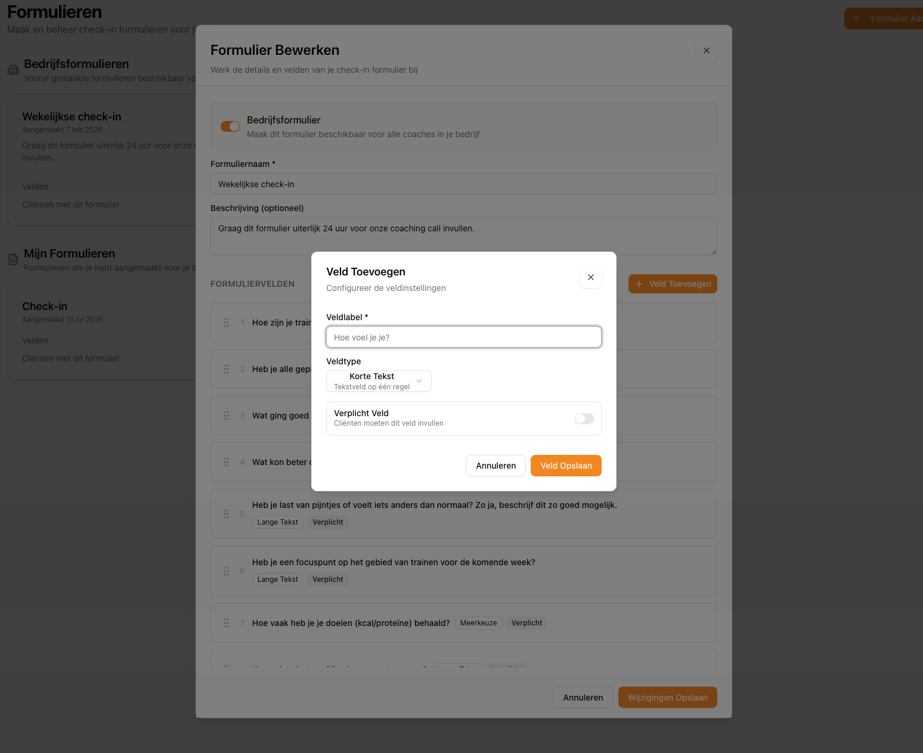The height and width of the screenshot is (753, 923).
Task: Click drag handle of field 2
Action: 227,369
